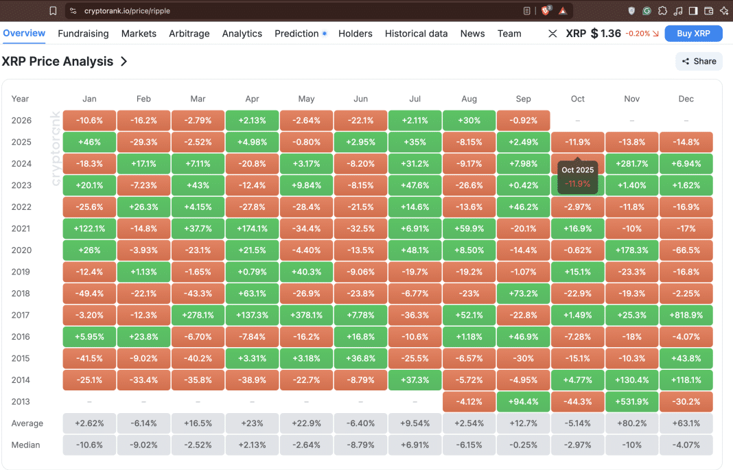Click the Leo AI sparkle icon
Screen dimensions: 733x470
point(724,11)
